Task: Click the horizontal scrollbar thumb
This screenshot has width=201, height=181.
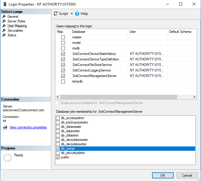Action: (119, 97)
